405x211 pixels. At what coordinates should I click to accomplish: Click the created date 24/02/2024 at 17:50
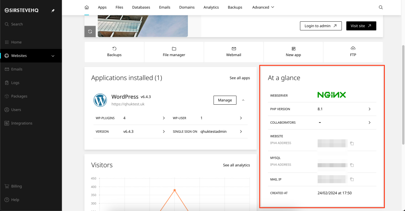[335, 193]
